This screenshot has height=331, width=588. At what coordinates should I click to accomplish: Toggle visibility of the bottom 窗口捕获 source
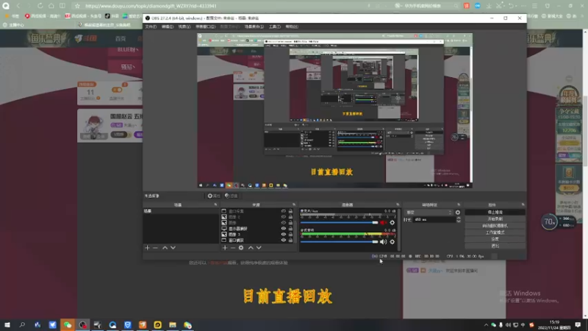pyautogui.click(x=284, y=241)
